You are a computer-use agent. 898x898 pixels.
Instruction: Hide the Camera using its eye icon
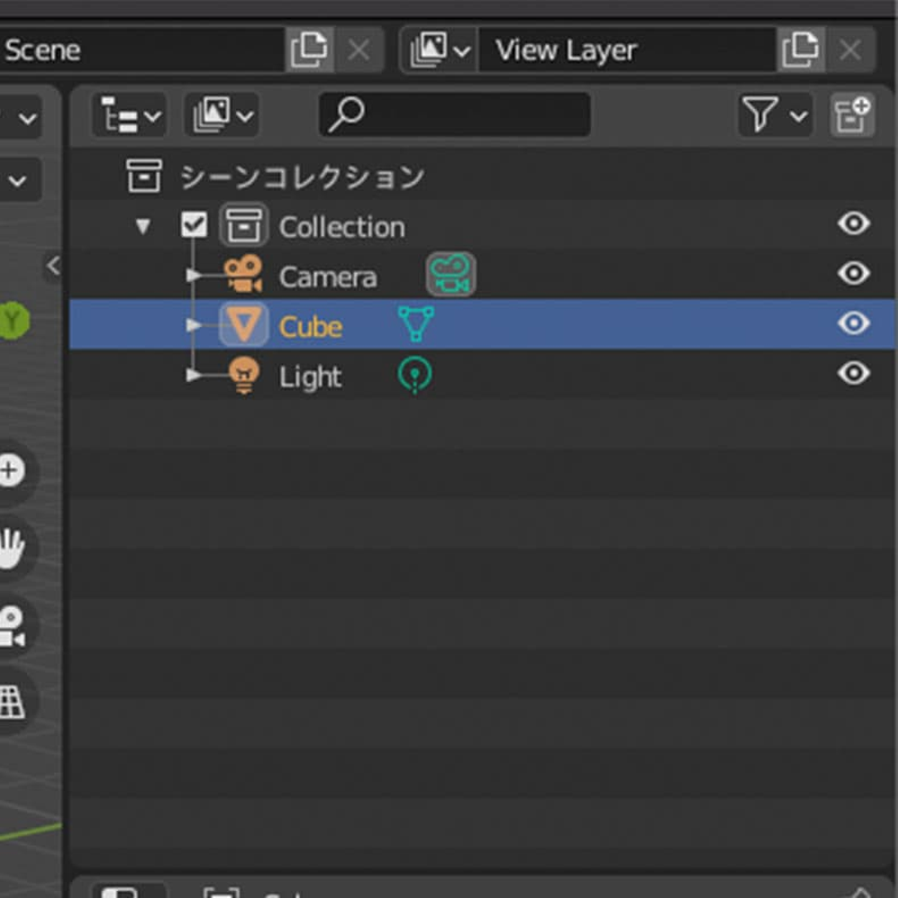pos(853,274)
